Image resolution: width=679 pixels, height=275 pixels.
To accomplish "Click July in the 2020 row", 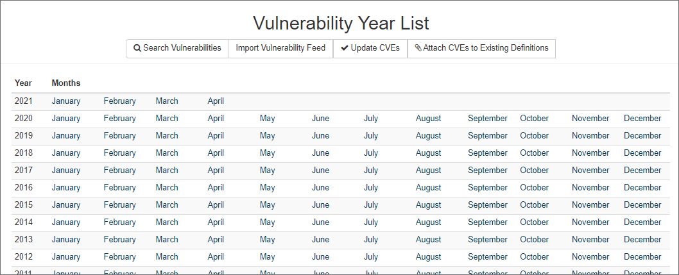I will [x=371, y=119].
